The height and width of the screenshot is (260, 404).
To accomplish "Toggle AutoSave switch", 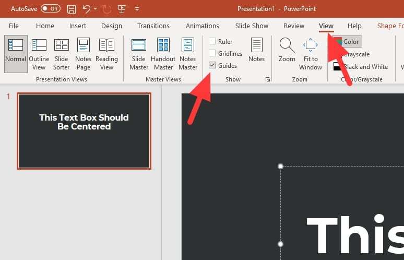I will pos(50,9).
